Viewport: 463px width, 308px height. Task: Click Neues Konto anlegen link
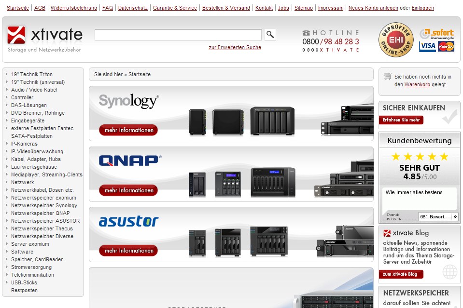[x=373, y=8]
